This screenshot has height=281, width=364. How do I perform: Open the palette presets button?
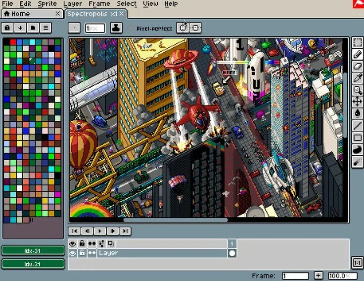[x=33, y=28]
